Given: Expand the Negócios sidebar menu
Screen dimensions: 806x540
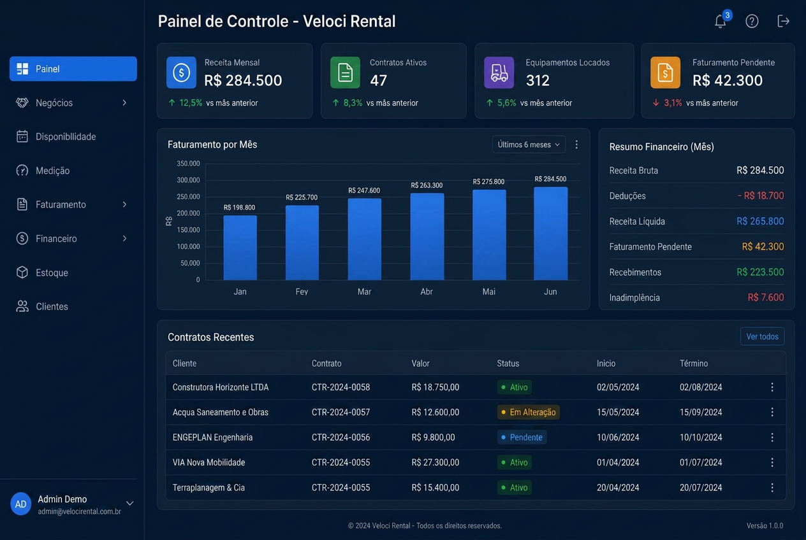Looking at the screenshot, I should (73, 103).
